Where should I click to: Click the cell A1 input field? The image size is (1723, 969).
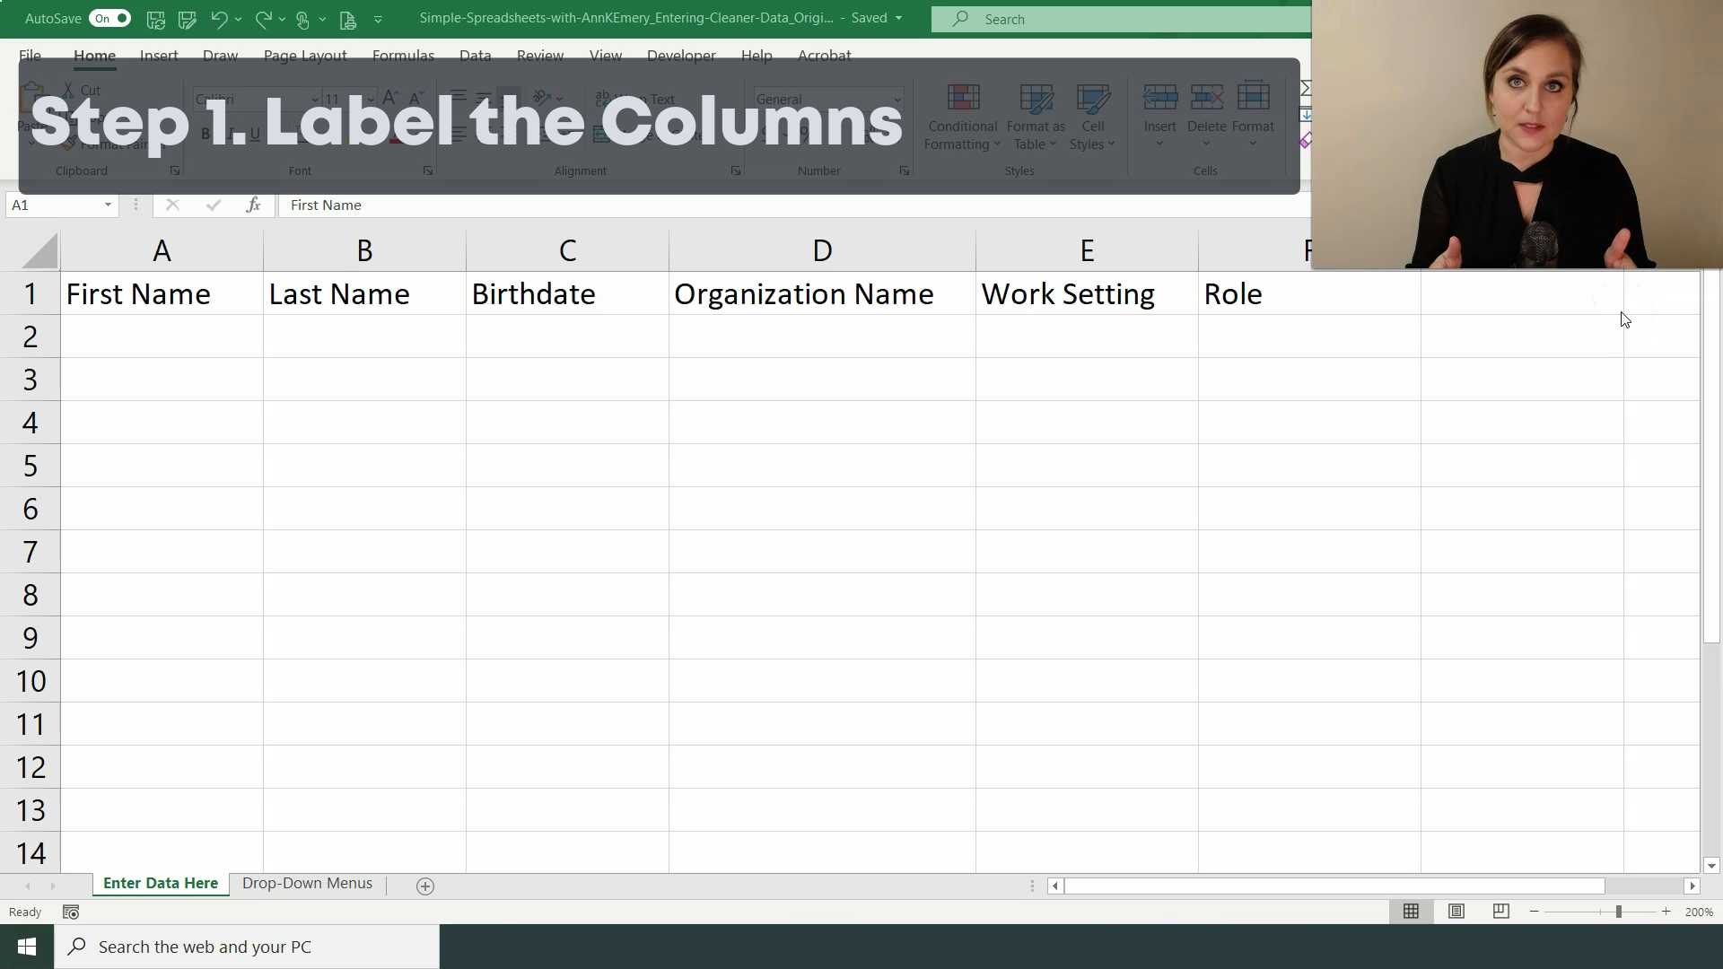coord(162,293)
